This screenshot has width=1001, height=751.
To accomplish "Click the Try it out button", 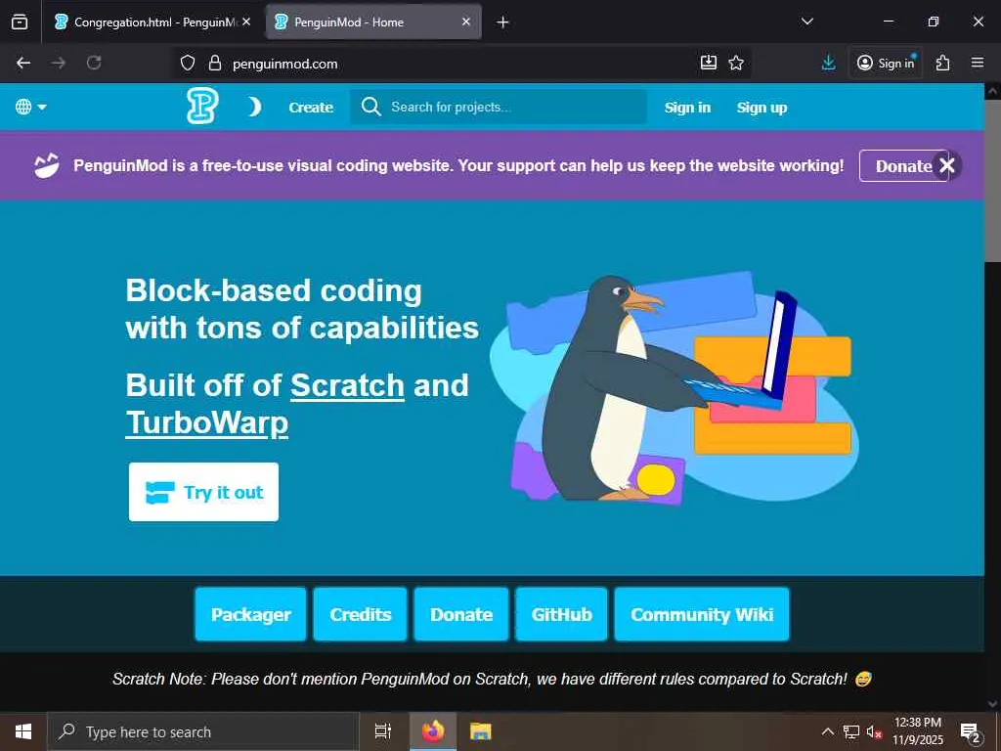I will tap(203, 492).
